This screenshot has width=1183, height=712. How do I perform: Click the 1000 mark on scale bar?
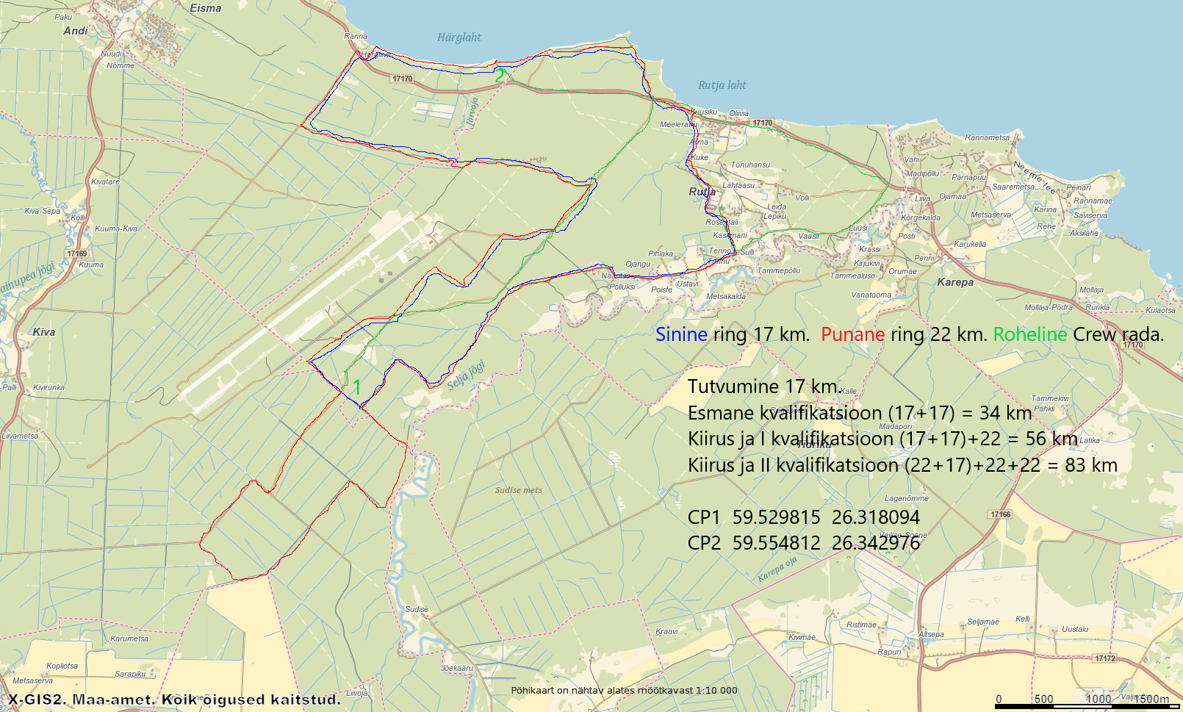(1098, 699)
